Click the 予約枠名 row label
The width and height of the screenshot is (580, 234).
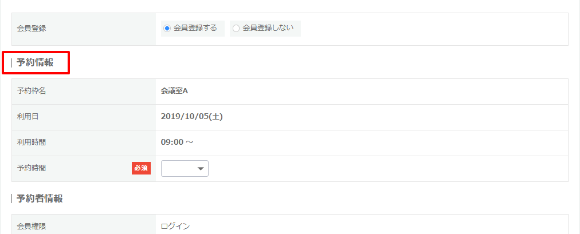[32, 91]
